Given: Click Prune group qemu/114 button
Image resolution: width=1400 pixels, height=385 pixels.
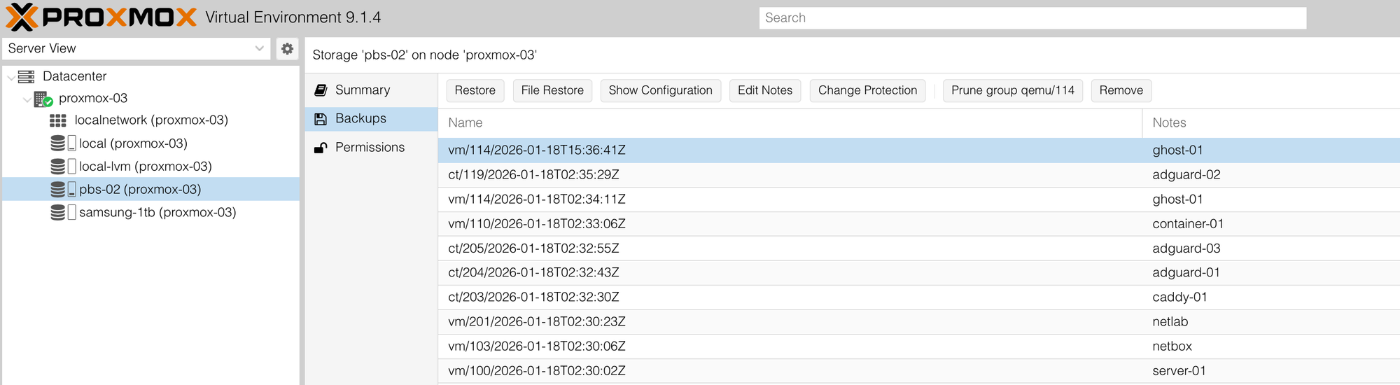Looking at the screenshot, I should 1012,90.
